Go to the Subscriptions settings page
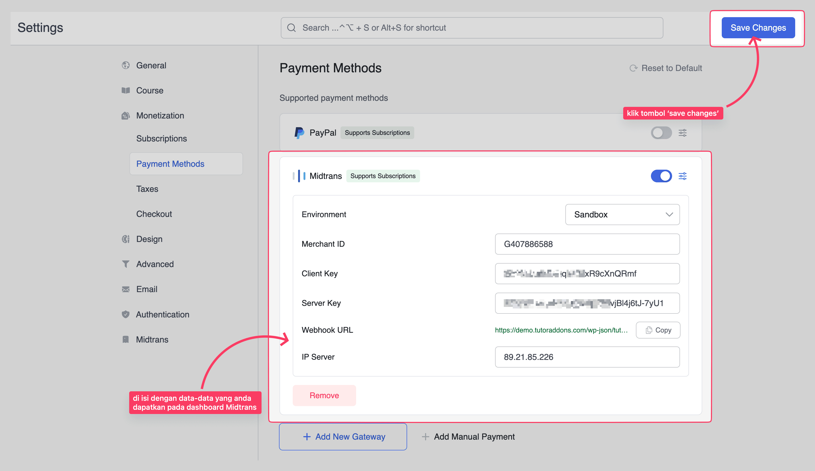This screenshot has height=471, width=815. pyautogui.click(x=161, y=139)
